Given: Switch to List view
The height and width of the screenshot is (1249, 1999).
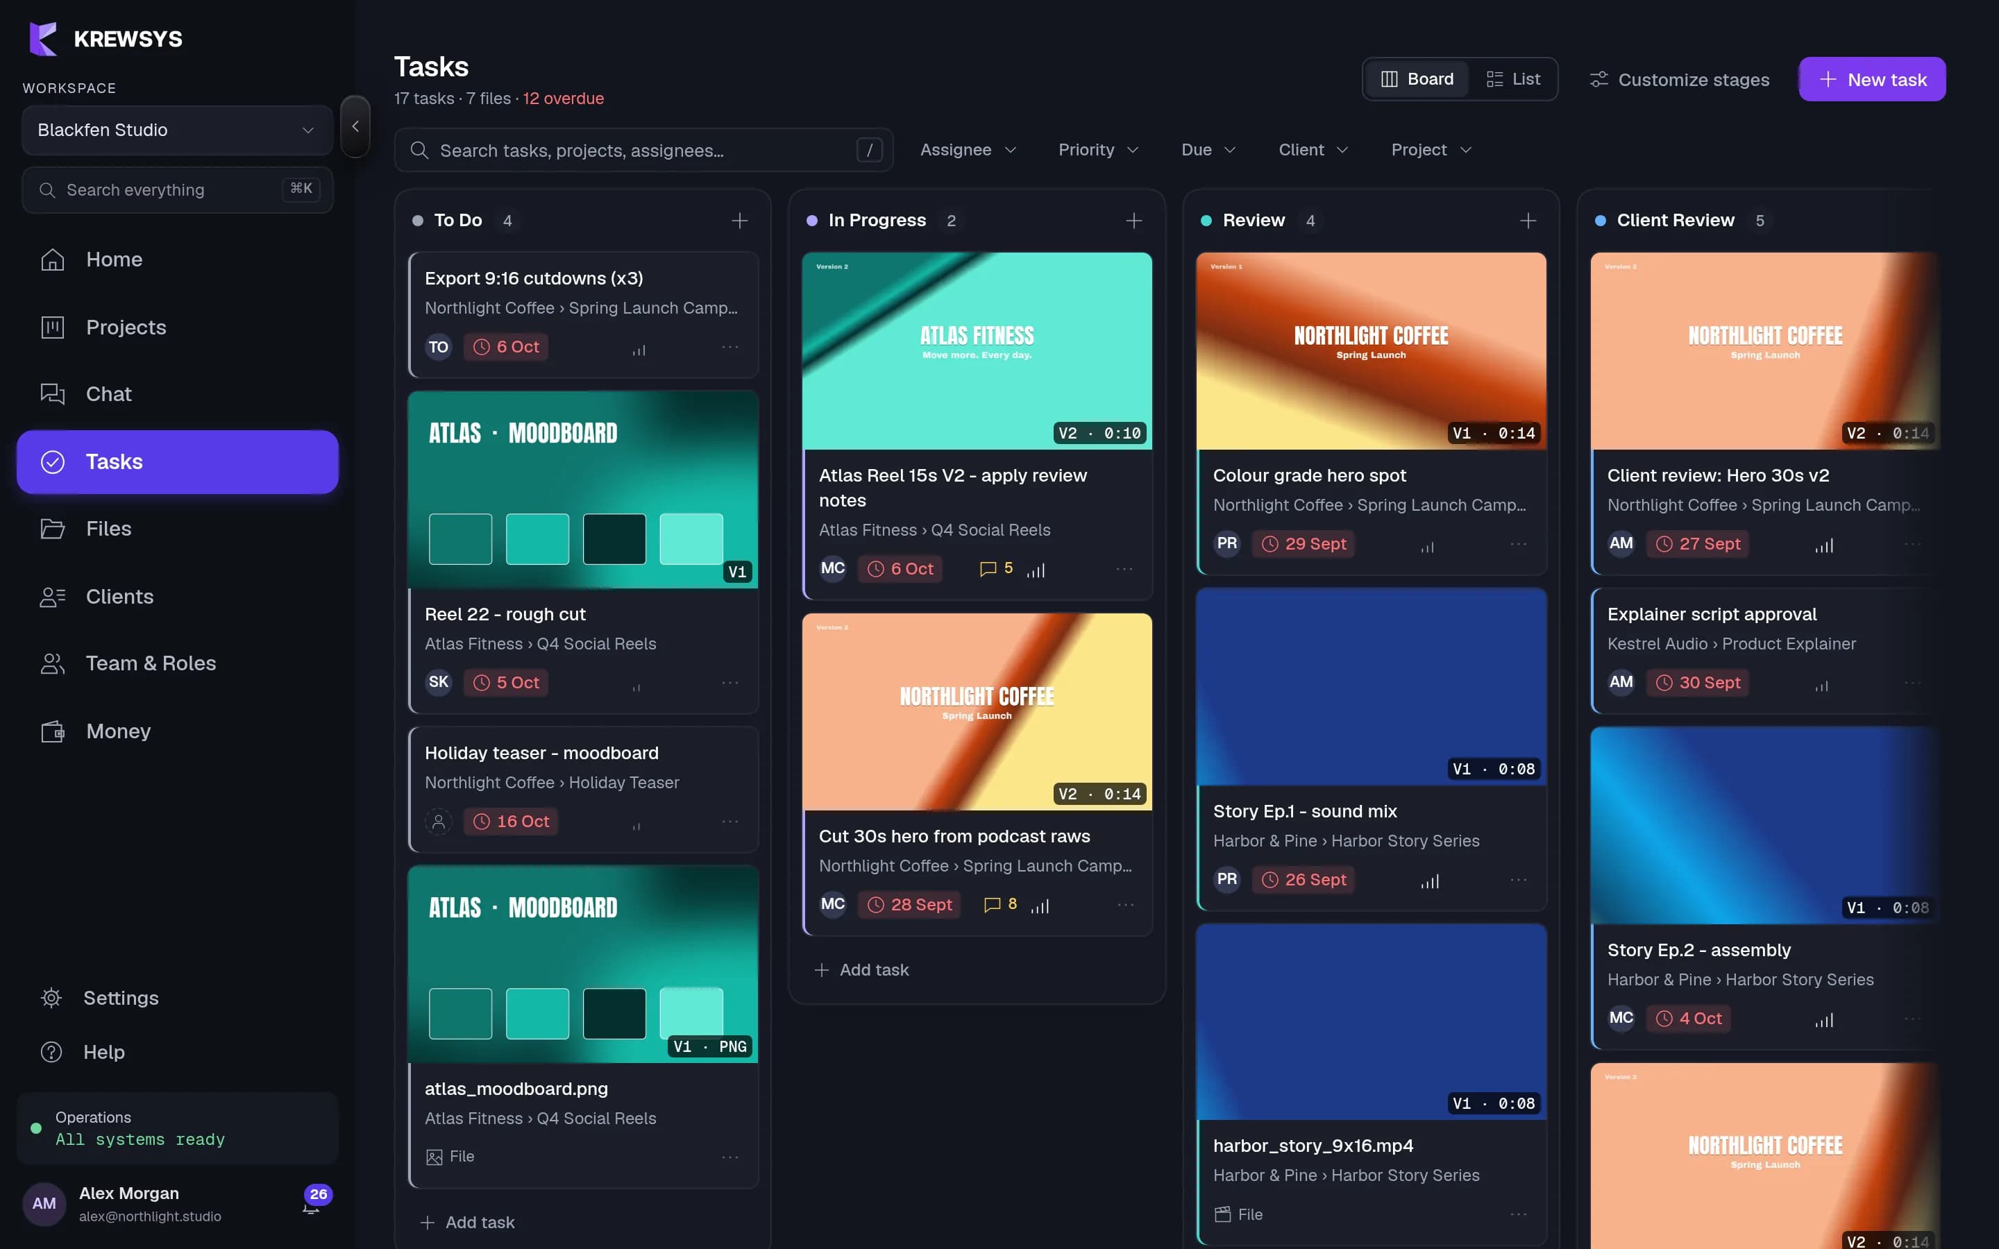Looking at the screenshot, I should click(1512, 79).
